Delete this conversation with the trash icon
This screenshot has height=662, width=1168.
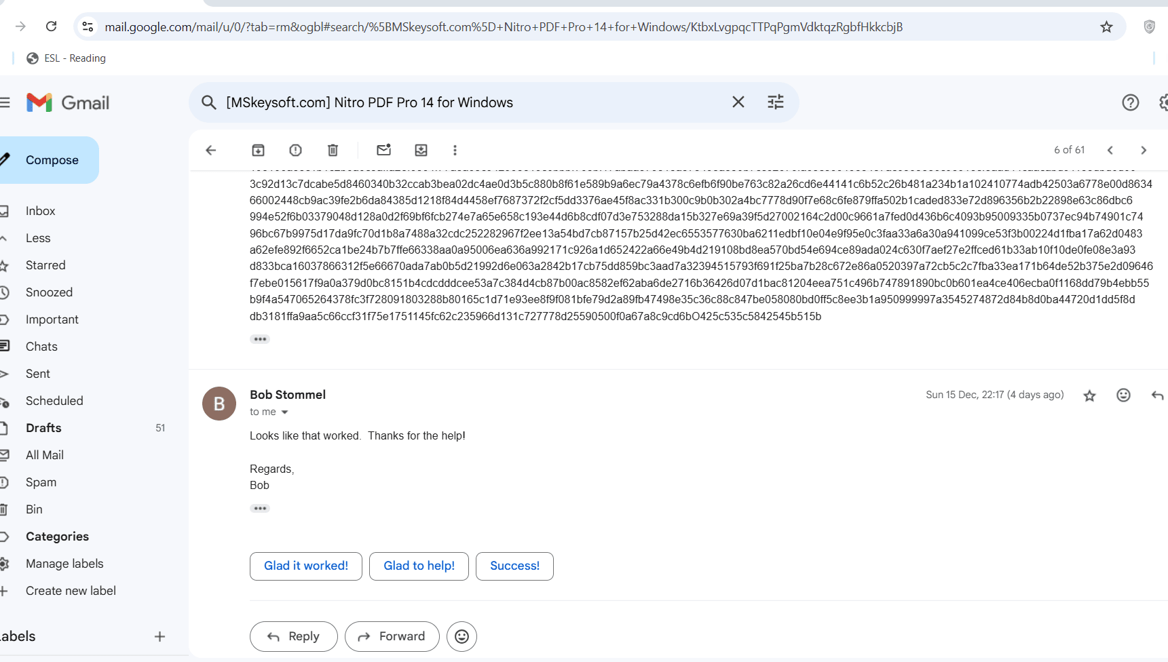(x=333, y=150)
